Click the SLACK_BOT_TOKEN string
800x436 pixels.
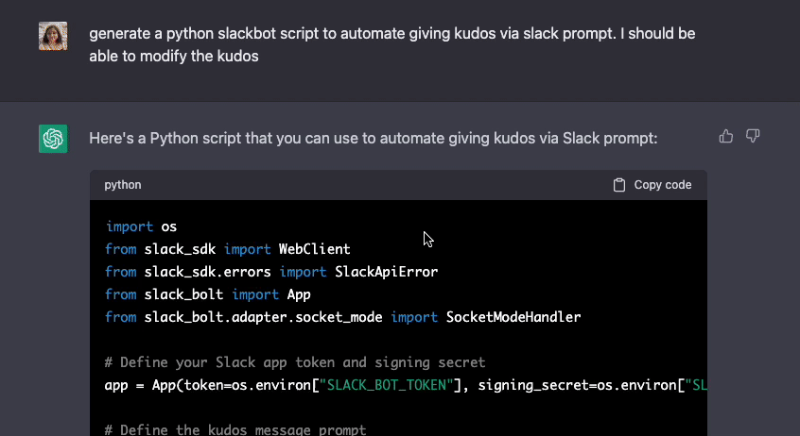(386, 385)
